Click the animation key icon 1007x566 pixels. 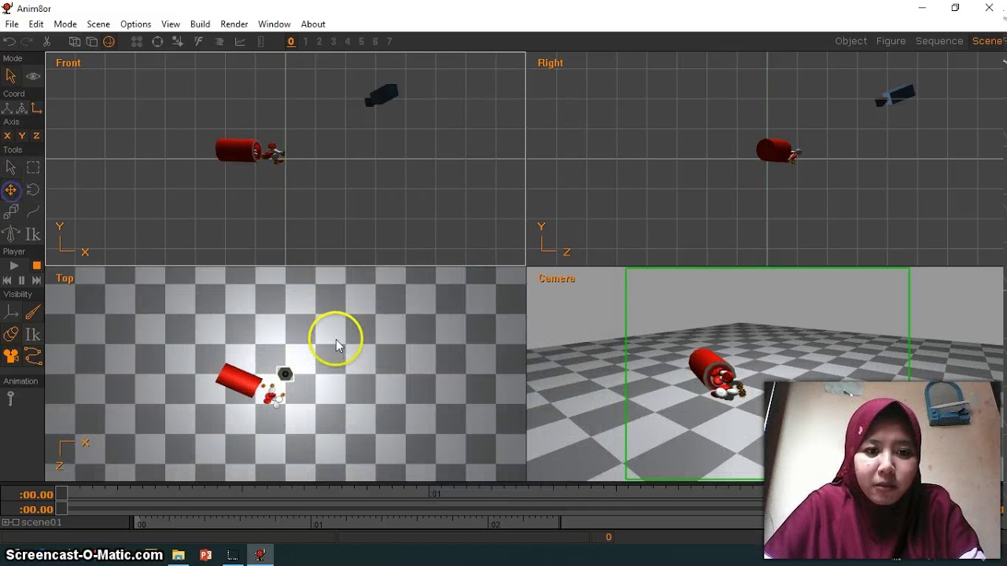point(11,399)
